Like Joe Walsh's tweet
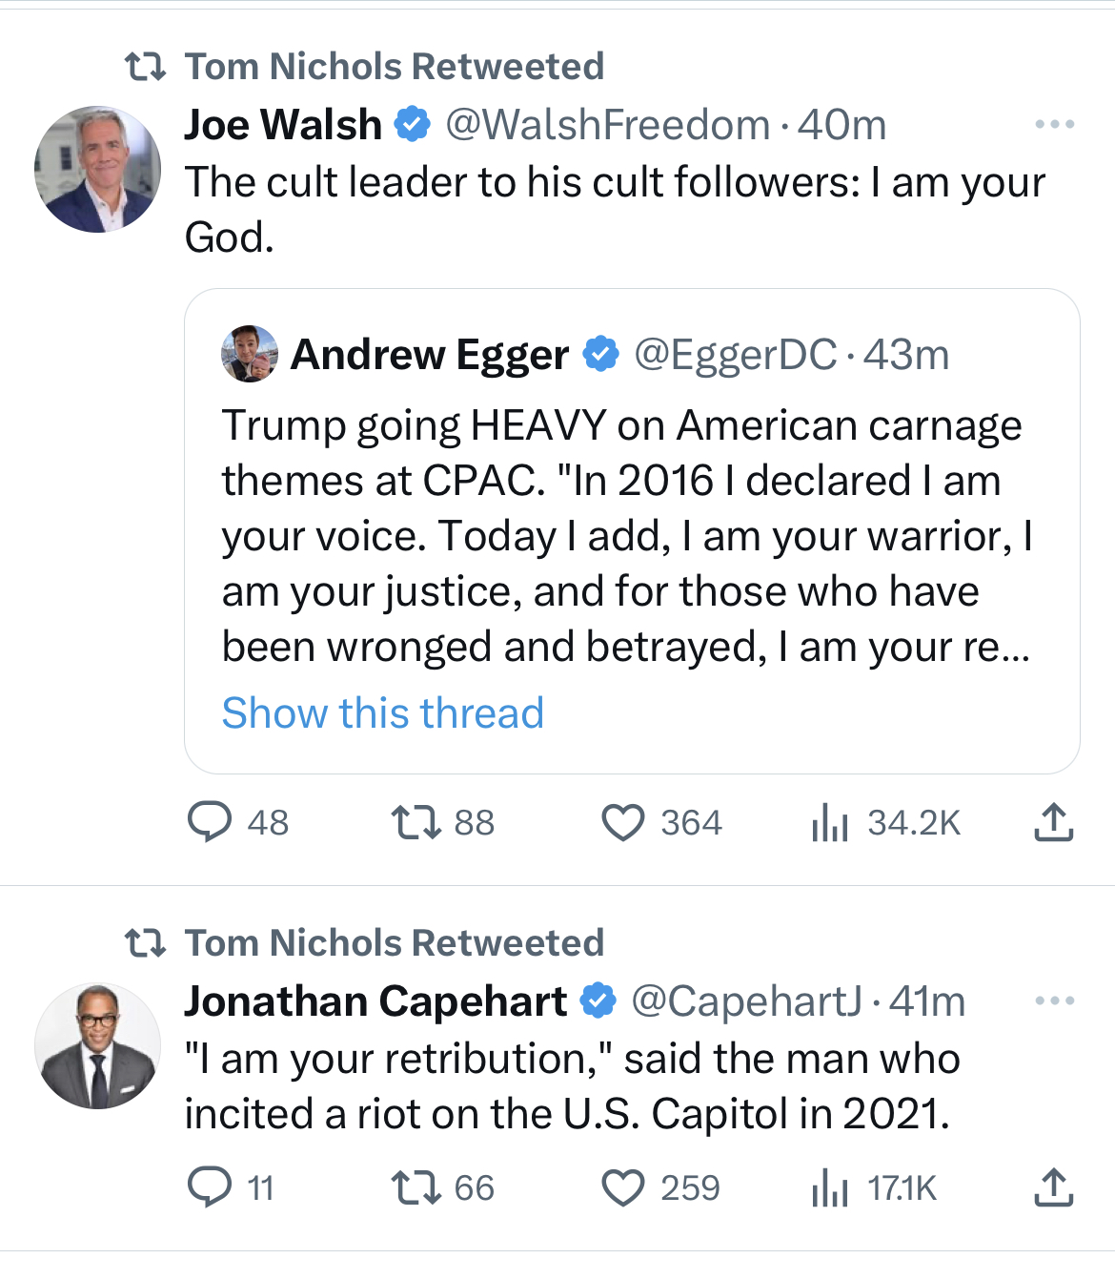 [x=623, y=822]
